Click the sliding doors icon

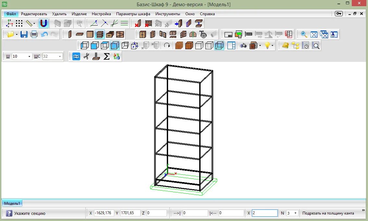163,34
